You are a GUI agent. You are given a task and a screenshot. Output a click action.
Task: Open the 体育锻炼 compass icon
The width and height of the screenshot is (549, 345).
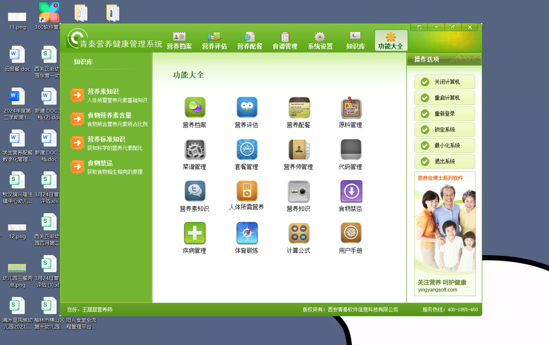(247, 233)
